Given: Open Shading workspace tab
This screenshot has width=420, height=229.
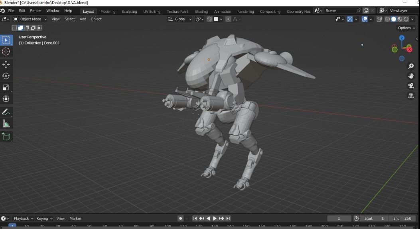Looking at the screenshot, I should (x=201, y=12).
